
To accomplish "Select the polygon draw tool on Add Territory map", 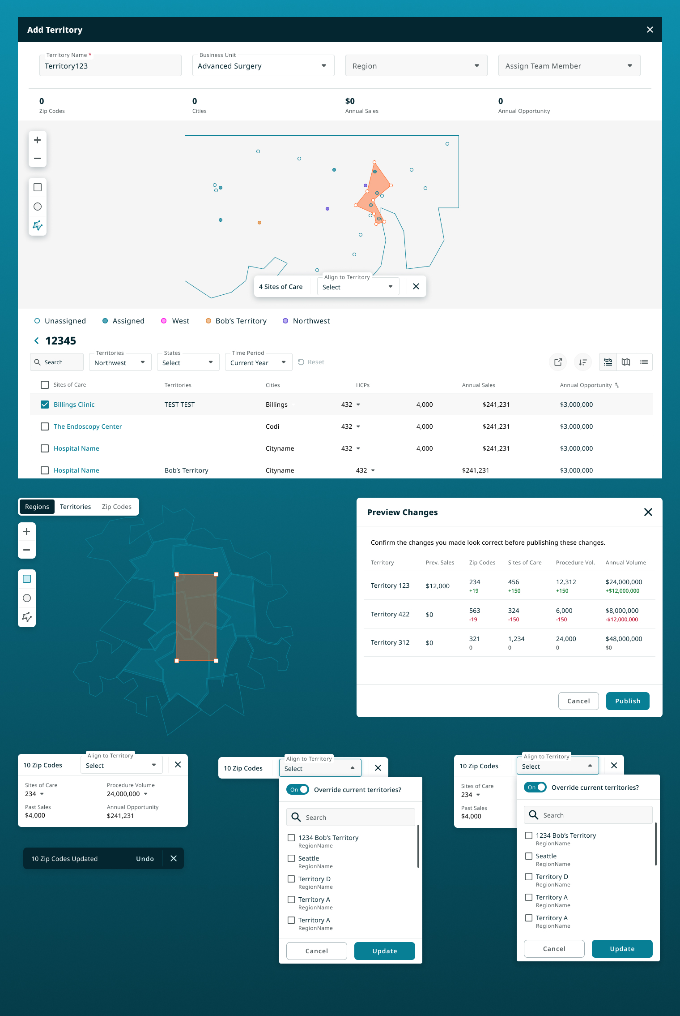I will (x=38, y=225).
